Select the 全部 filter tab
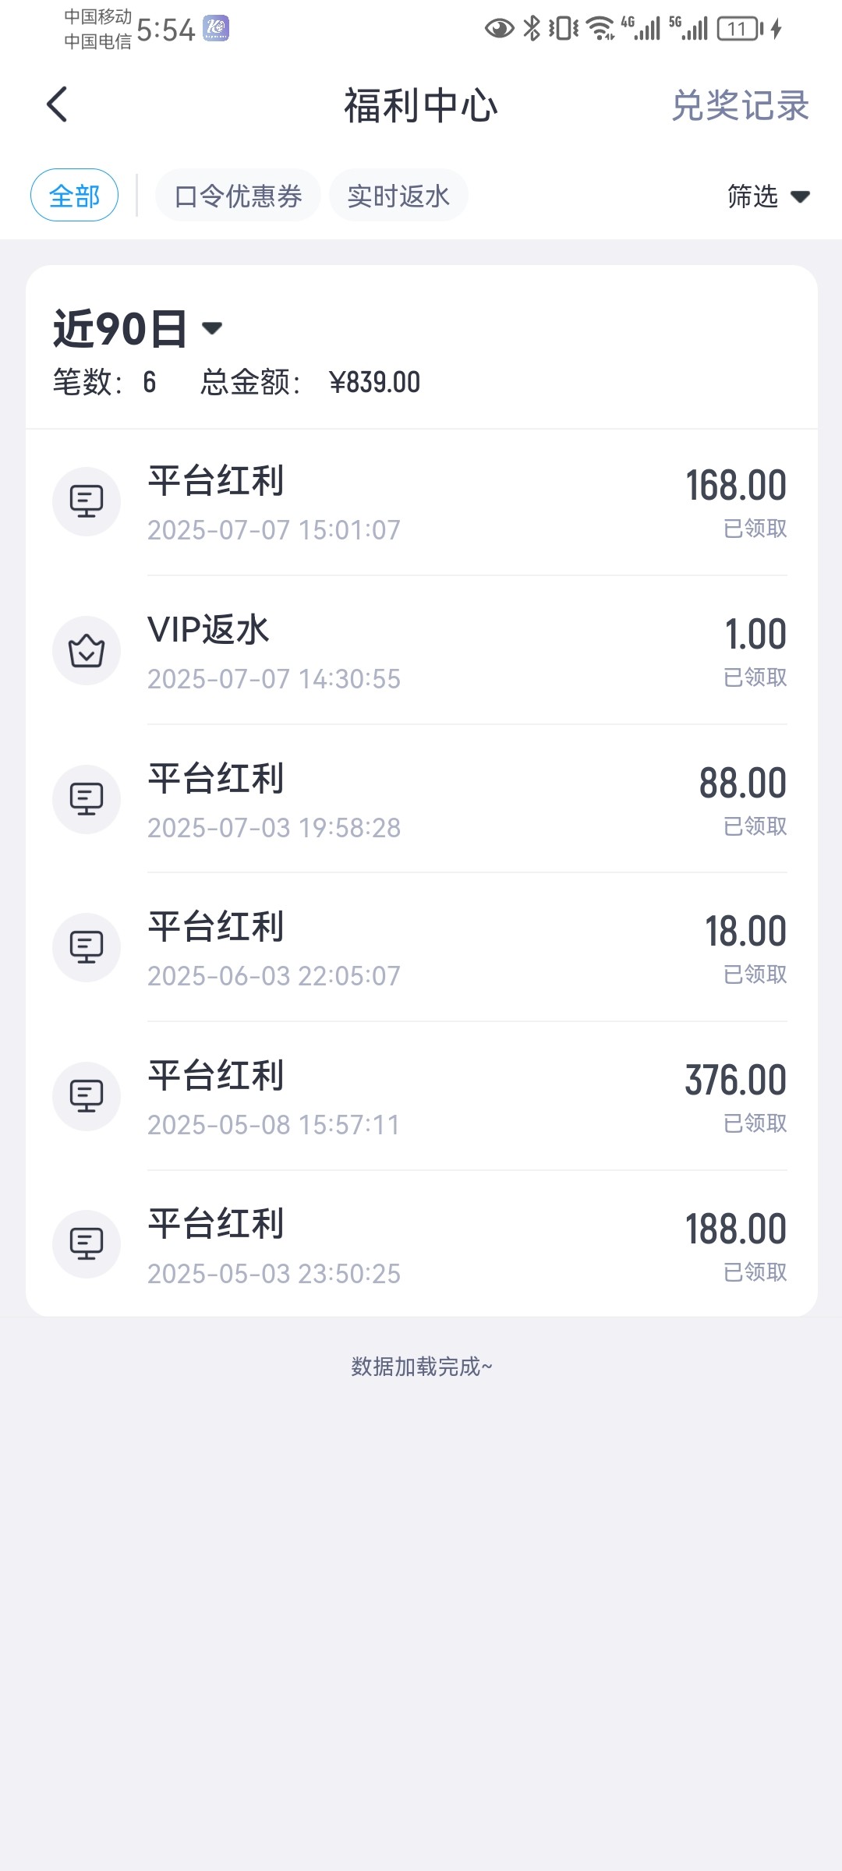Viewport: 842px width, 1871px height. point(74,195)
